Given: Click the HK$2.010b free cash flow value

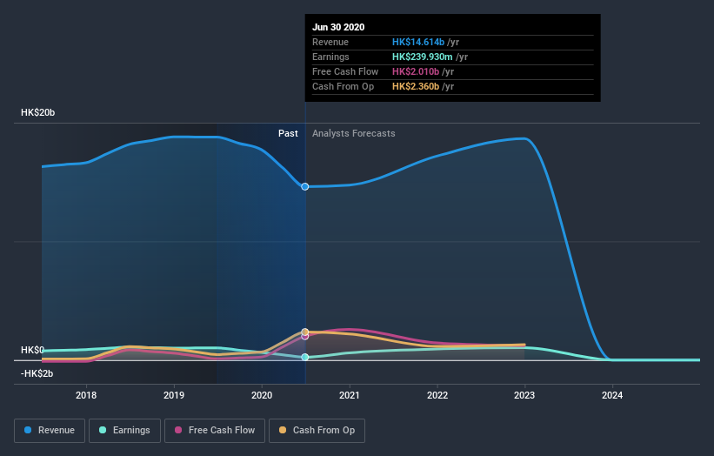Looking at the screenshot, I should pos(416,71).
